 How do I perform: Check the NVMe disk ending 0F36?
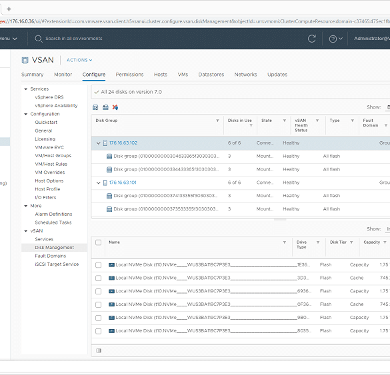pyautogui.click(x=99, y=304)
